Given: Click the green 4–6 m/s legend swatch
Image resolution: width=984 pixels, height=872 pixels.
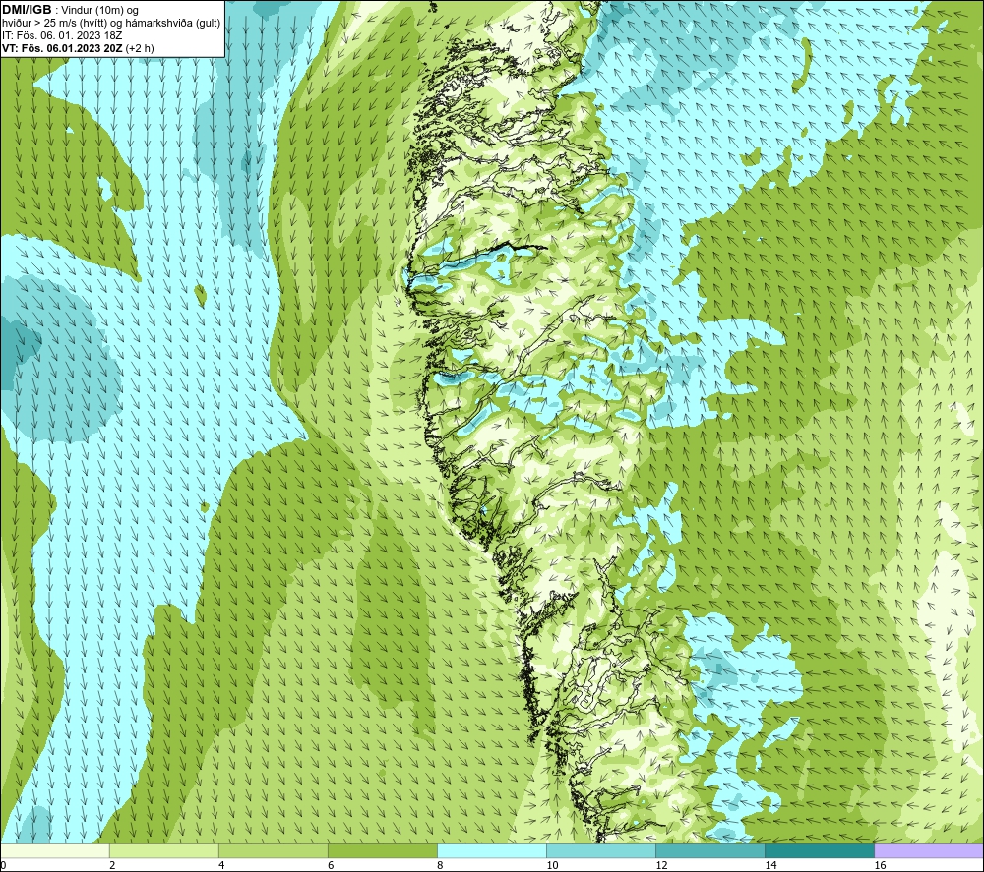Looking at the screenshot, I should coord(274,850).
